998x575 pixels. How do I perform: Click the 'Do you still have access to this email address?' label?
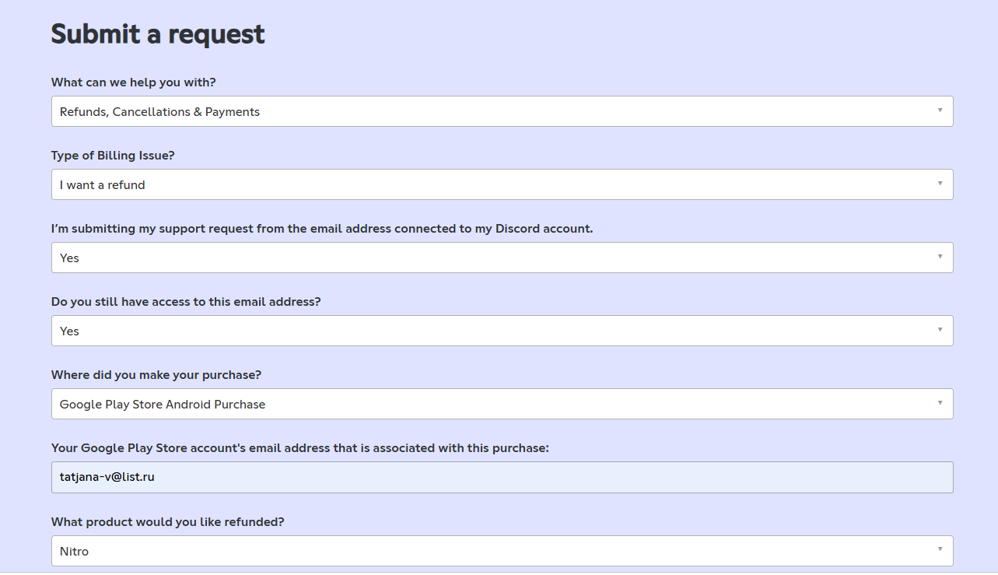pos(186,302)
